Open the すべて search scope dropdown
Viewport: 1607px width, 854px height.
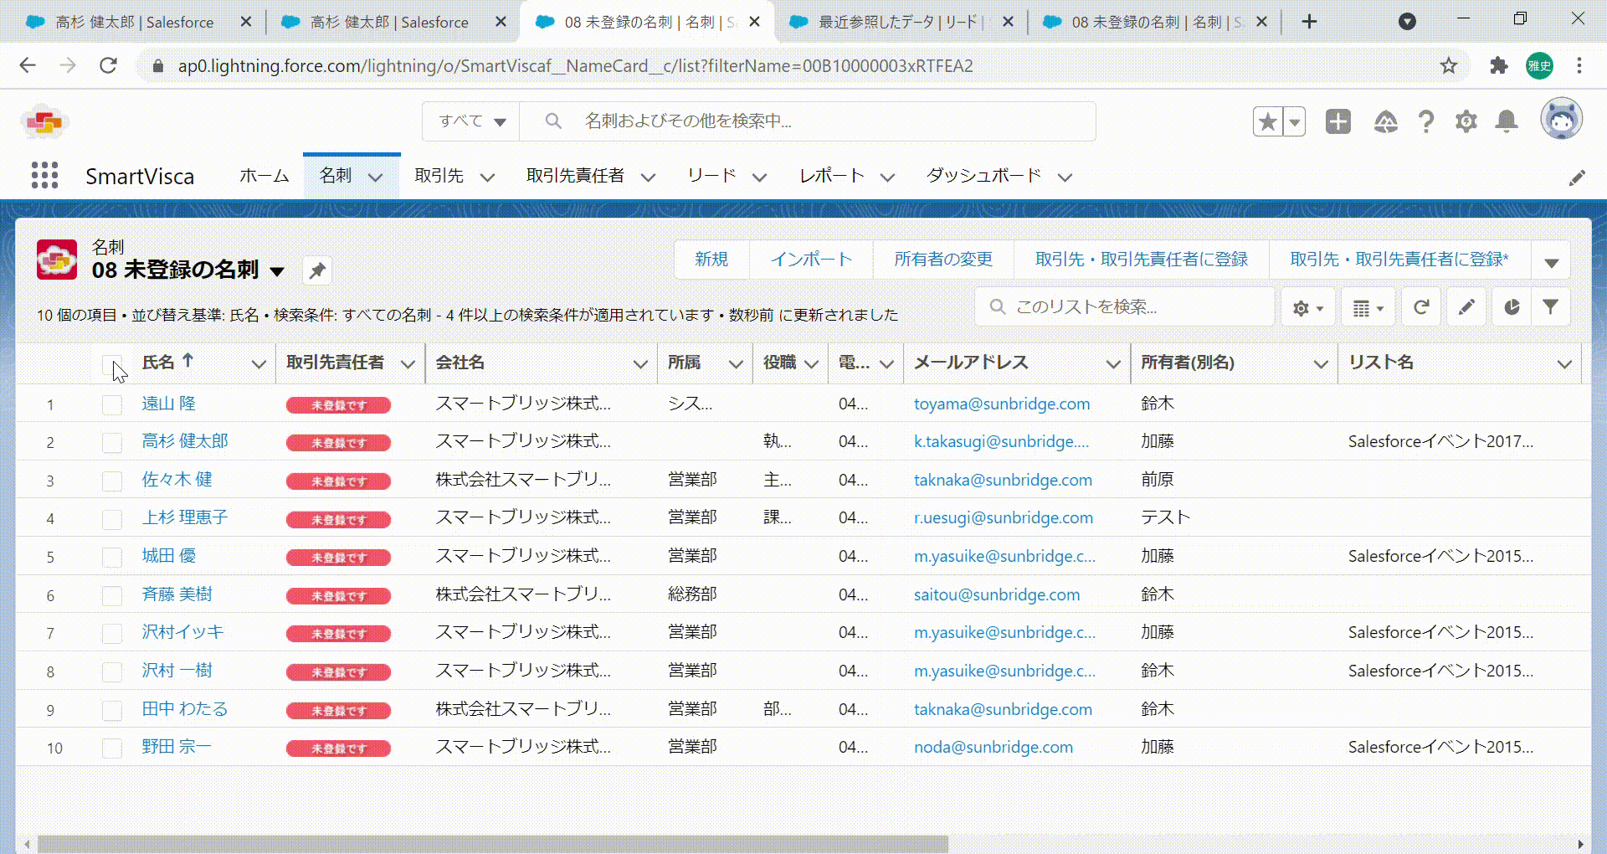click(x=472, y=121)
